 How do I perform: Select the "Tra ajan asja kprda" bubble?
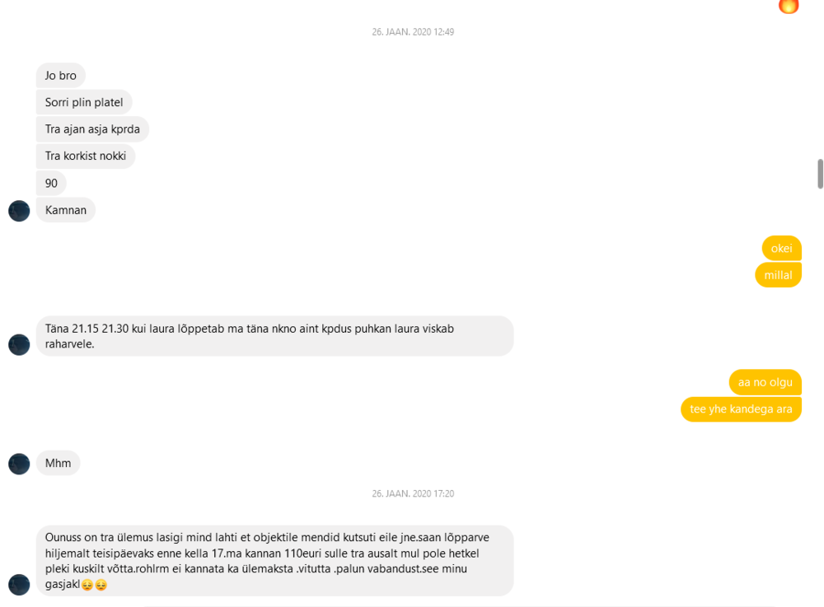click(92, 129)
